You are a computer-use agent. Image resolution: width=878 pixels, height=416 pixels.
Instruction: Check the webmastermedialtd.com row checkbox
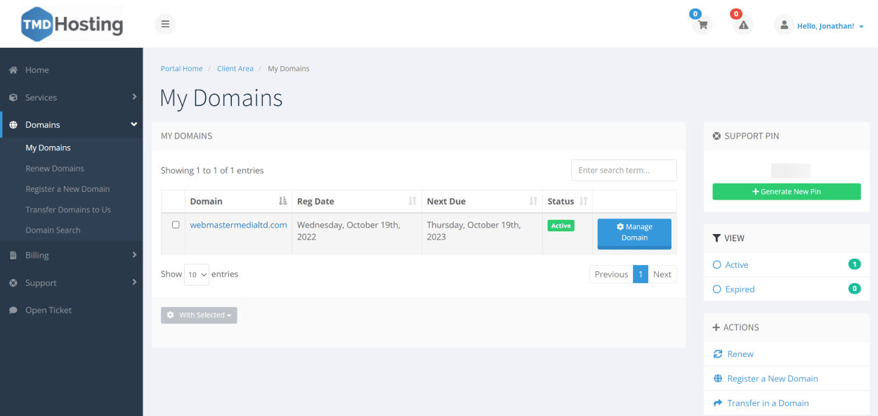(x=176, y=225)
